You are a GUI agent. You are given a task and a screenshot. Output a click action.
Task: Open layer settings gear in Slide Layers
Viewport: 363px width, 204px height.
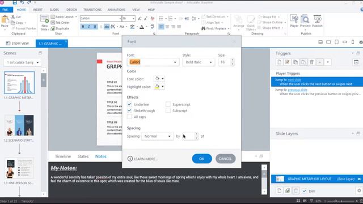pos(359,191)
